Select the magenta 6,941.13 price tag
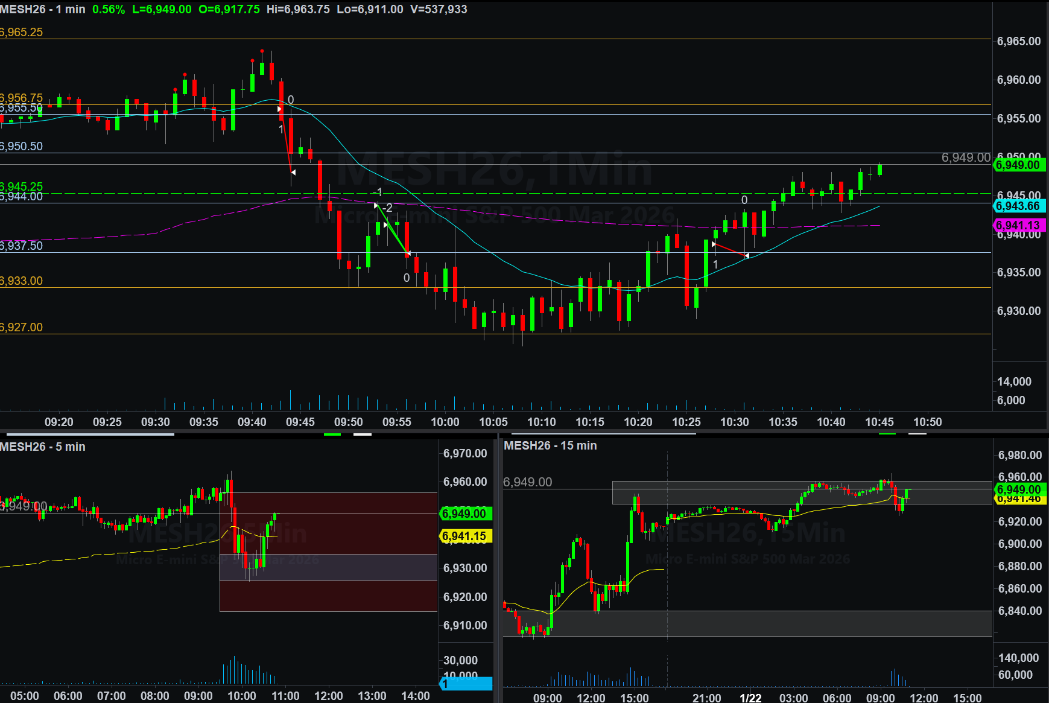This screenshot has height=703, width=1049. (x=1018, y=225)
